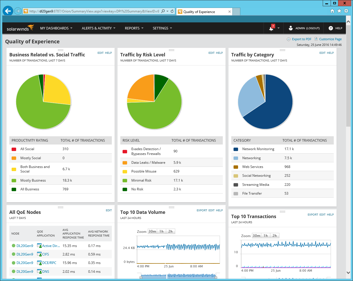353x281 pixels.
Task: Expand the My Dashboards dropdown menu
Action: coord(56,28)
